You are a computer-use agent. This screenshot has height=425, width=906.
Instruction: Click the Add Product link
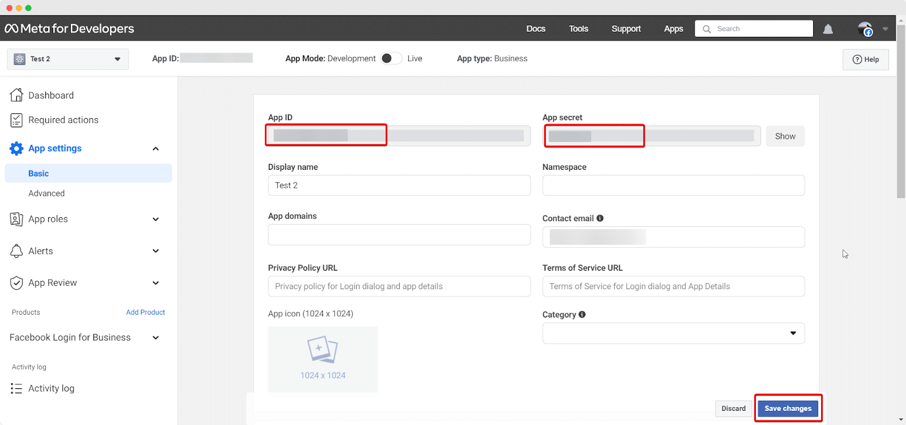[146, 312]
